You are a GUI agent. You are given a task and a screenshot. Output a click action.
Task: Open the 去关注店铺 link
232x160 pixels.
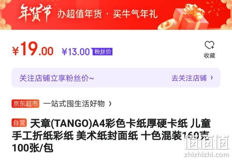pyautogui.click(x=189, y=78)
